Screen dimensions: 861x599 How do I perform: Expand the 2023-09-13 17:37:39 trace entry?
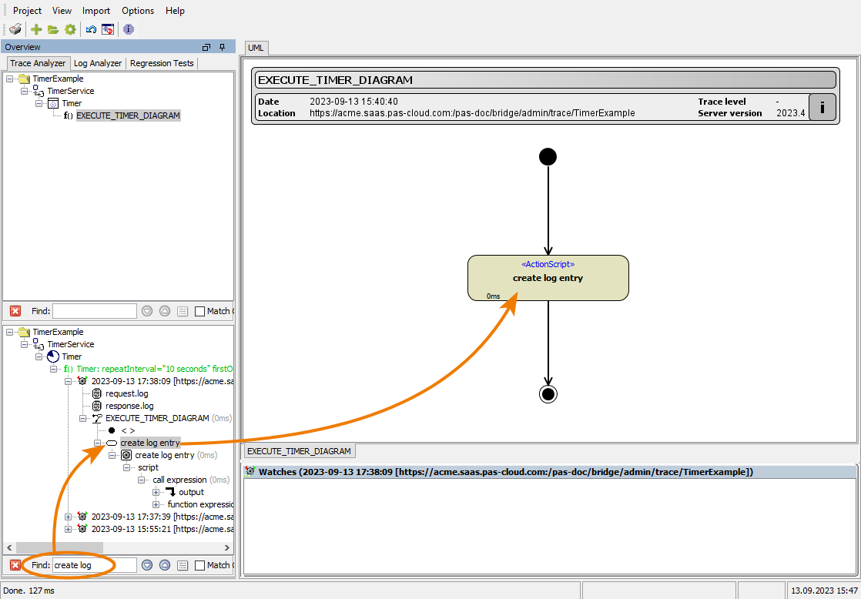pos(69,517)
